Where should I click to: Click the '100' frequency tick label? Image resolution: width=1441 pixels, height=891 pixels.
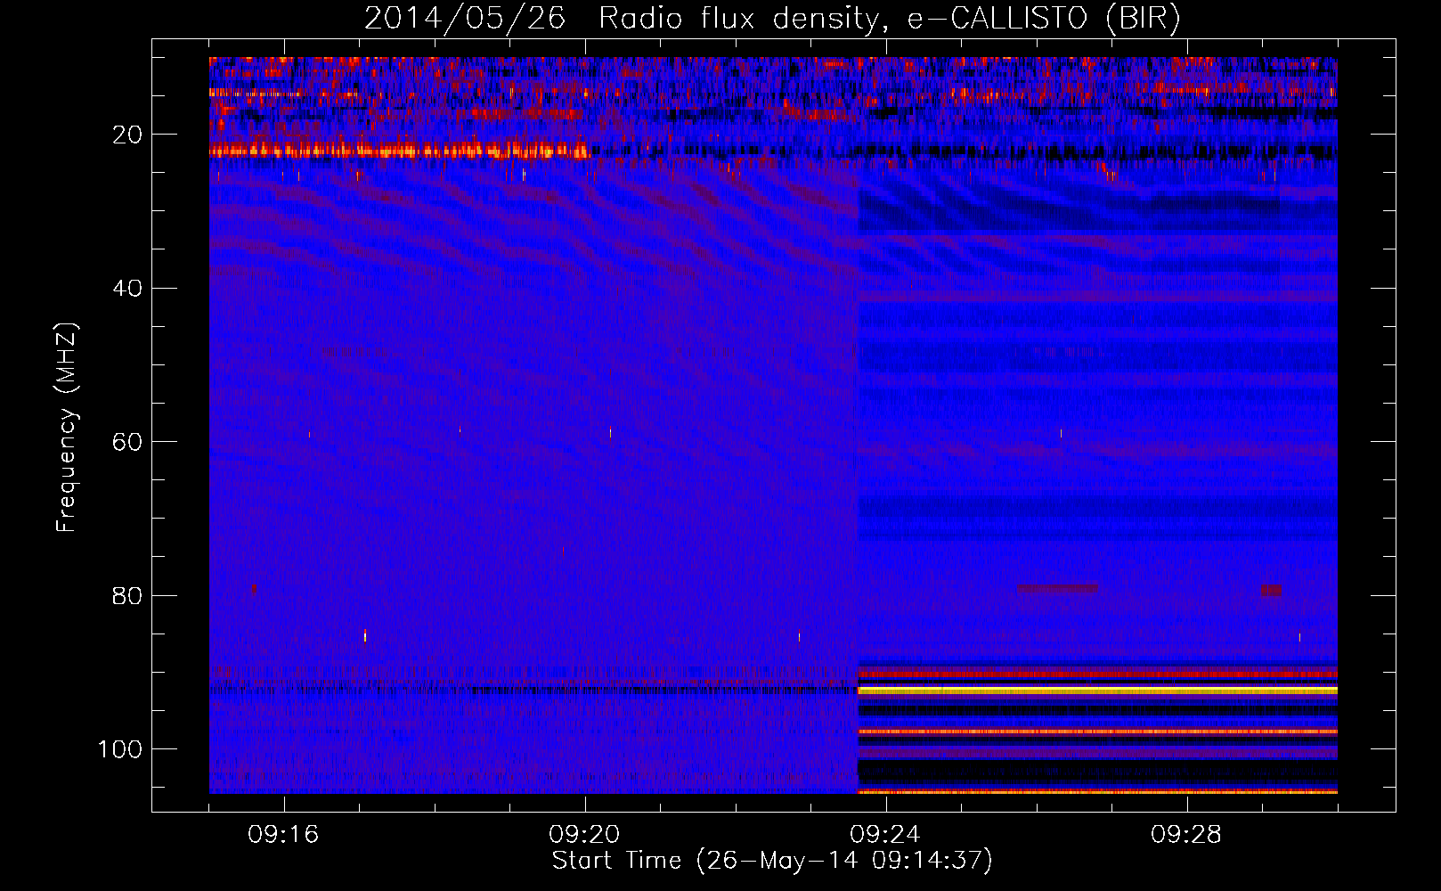coord(120,749)
